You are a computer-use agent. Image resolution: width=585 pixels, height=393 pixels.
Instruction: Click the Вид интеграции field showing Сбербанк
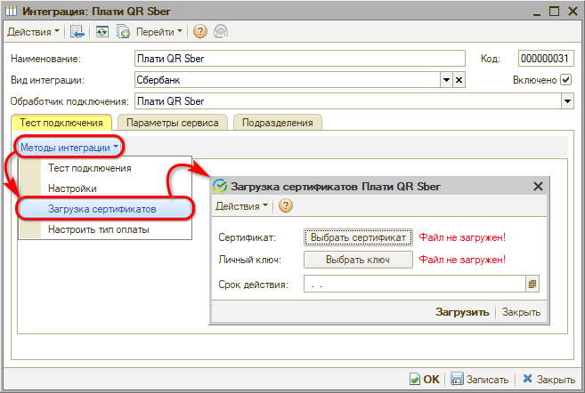288,80
